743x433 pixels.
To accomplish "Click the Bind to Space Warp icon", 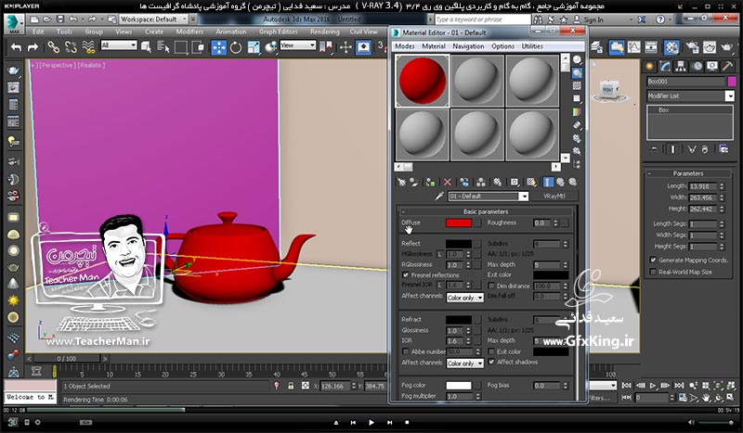I will click(88, 47).
